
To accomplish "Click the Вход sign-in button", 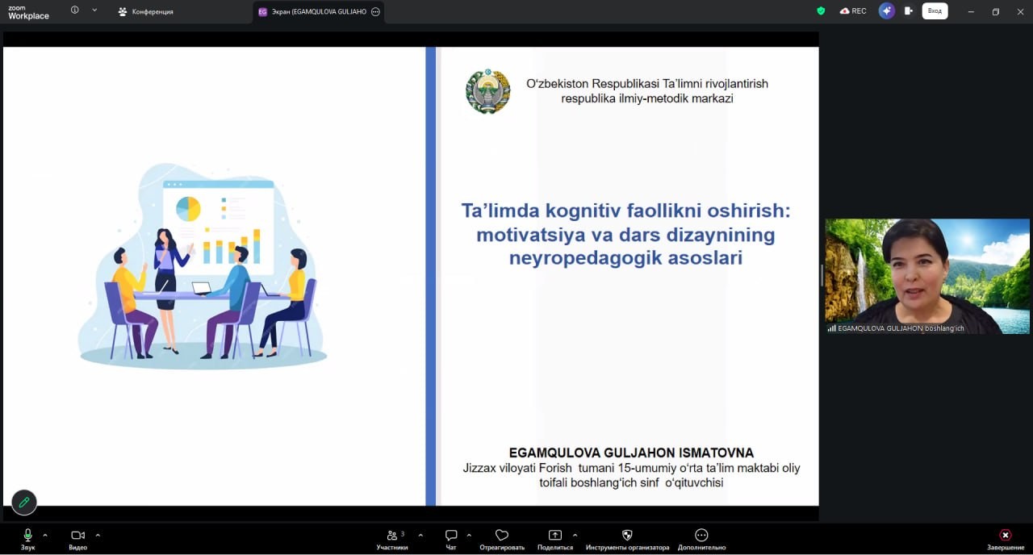I will pos(935,10).
